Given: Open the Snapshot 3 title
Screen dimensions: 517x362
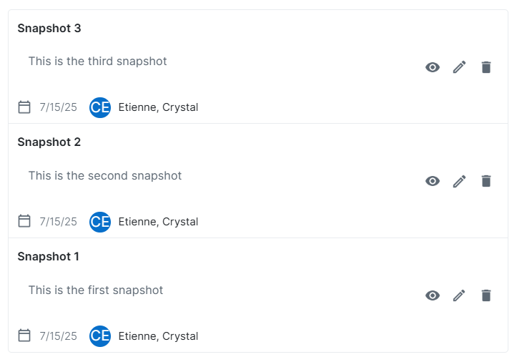Looking at the screenshot, I should pos(49,29).
